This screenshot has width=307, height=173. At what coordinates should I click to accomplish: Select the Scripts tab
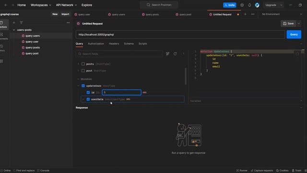(x=143, y=44)
